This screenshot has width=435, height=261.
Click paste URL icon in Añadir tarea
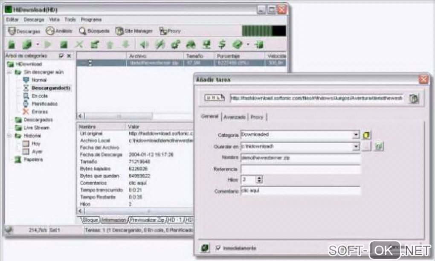[x=414, y=99]
